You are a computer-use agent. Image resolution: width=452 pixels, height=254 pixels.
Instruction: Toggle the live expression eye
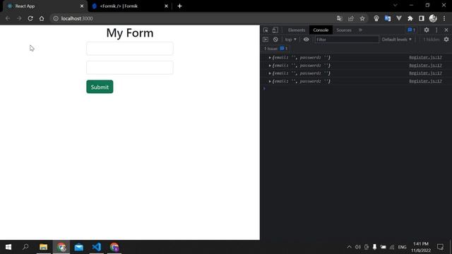(306, 40)
